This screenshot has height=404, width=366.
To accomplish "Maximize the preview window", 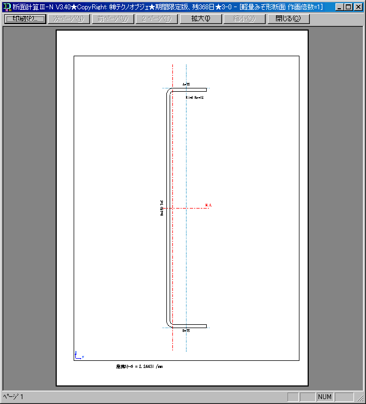I will [349, 7].
